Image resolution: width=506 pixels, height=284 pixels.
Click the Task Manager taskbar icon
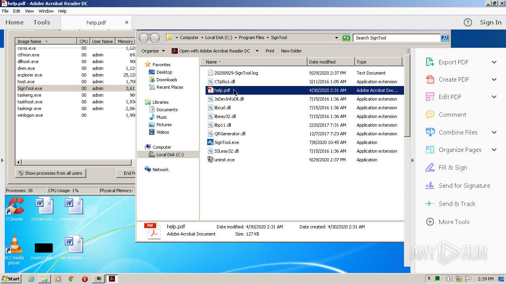(98, 279)
